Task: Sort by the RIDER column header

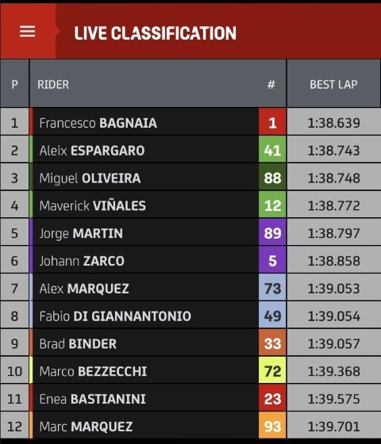Action: pyautogui.click(x=53, y=84)
